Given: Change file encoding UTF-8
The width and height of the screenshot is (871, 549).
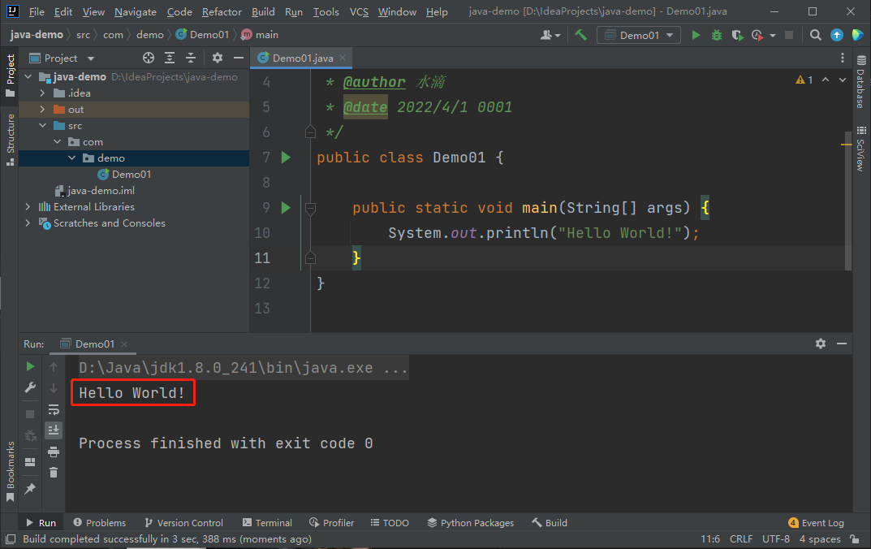Looking at the screenshot, I should click(x=775, y=539).
